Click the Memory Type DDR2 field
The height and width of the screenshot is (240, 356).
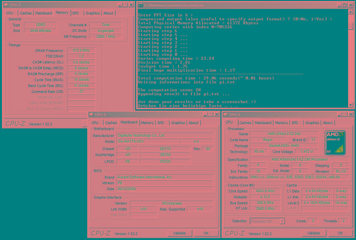coord(40,25)
